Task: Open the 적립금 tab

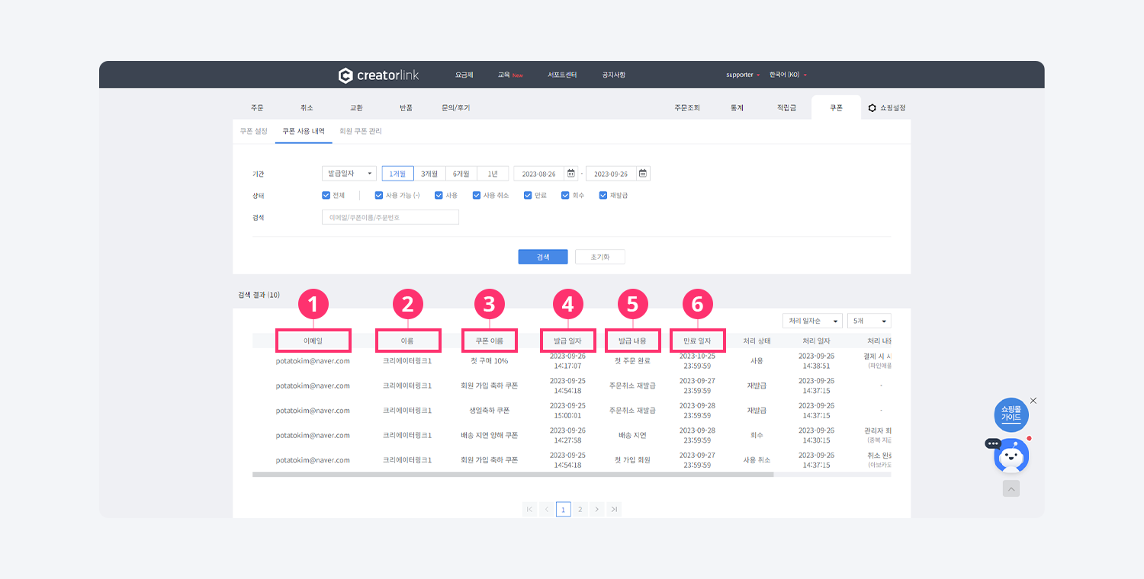Action: coord(786,108)
